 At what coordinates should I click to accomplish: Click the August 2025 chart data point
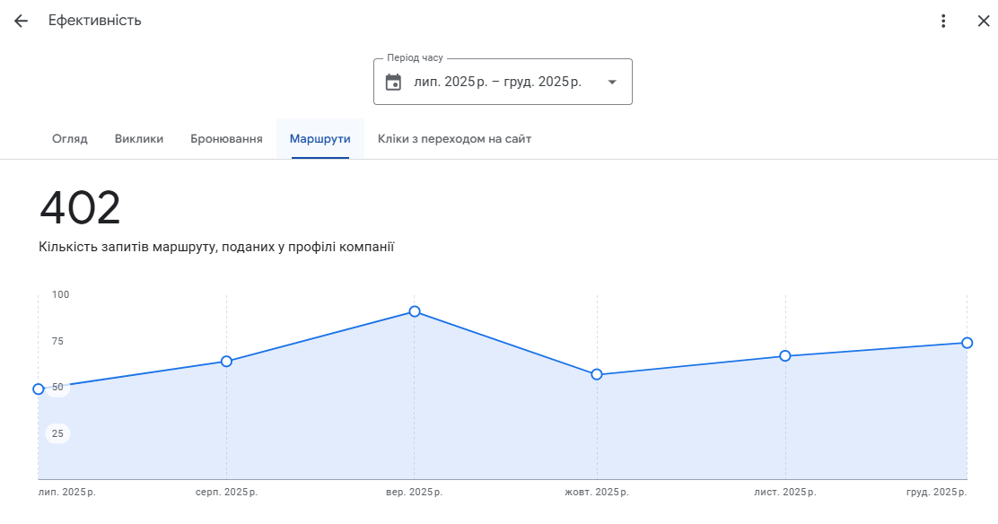click(226, 361)
